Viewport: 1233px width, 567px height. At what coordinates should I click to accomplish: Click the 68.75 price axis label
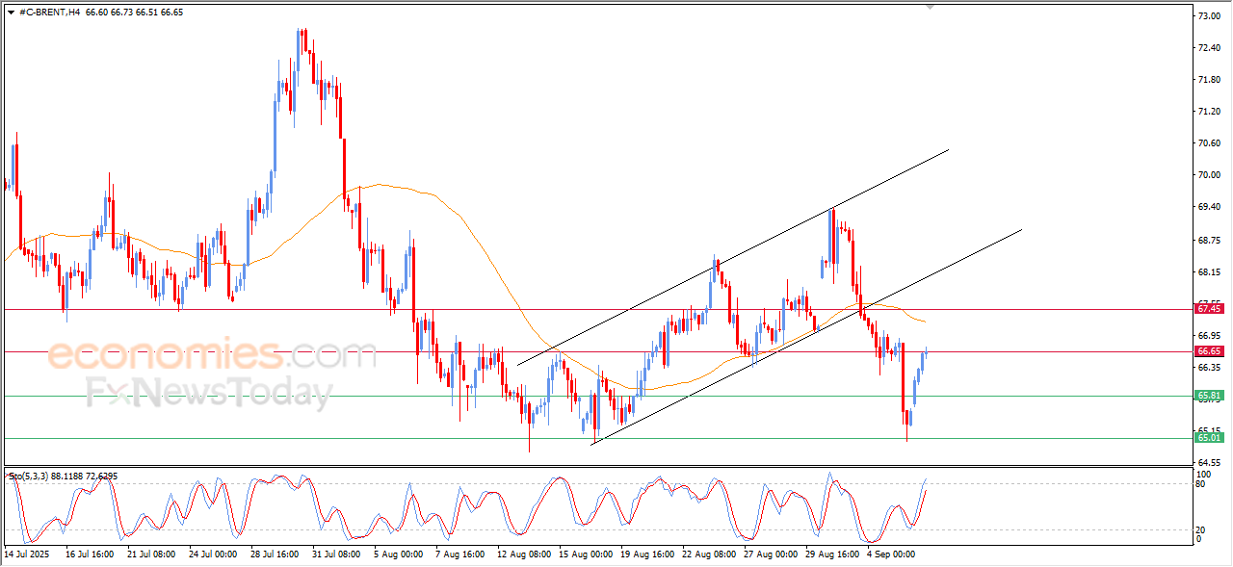[1210, 240]
